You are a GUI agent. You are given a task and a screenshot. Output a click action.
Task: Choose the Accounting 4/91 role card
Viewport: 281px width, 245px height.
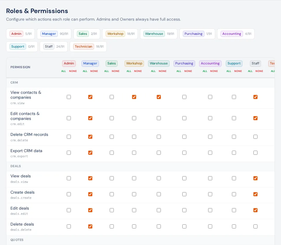(236, 34)
